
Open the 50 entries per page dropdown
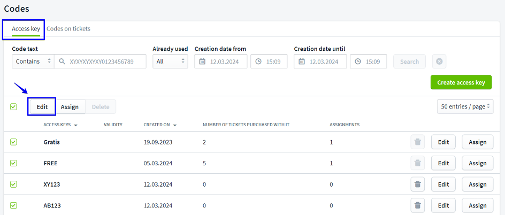(464, 106)
